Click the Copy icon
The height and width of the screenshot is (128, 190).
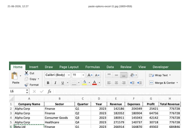tap(26, 79)
